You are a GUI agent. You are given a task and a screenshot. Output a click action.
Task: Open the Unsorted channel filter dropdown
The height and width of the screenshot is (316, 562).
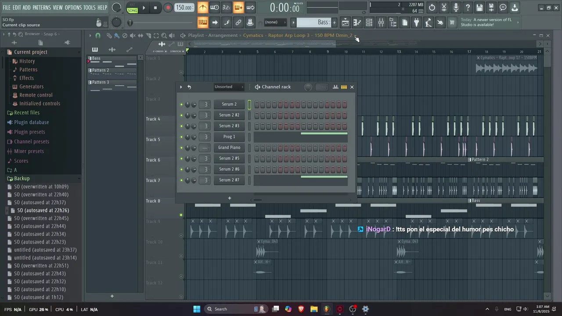pos(228,87)
